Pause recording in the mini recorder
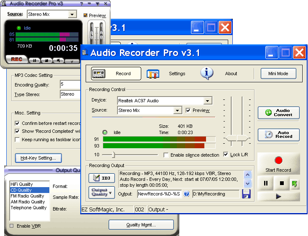Viewport: 308px width, 236px height. [x=35, y=61]
